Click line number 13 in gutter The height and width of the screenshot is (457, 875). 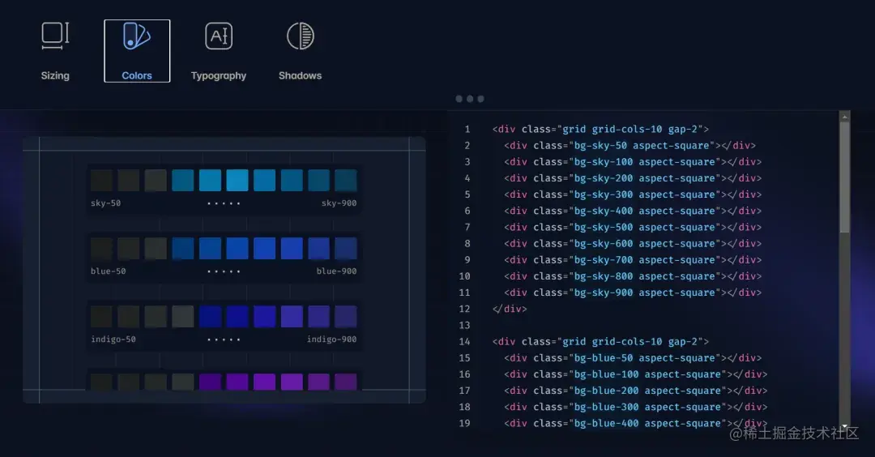464,325
